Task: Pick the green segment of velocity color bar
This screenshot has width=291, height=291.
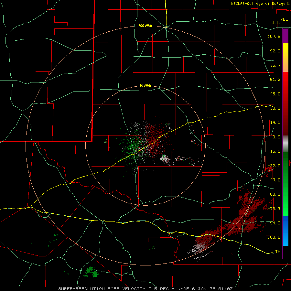Action: click(x=286, y=184)
